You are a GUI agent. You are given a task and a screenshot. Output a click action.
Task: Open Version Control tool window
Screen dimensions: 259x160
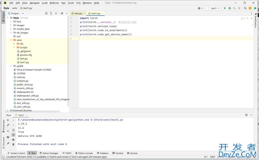click(16, 153)
